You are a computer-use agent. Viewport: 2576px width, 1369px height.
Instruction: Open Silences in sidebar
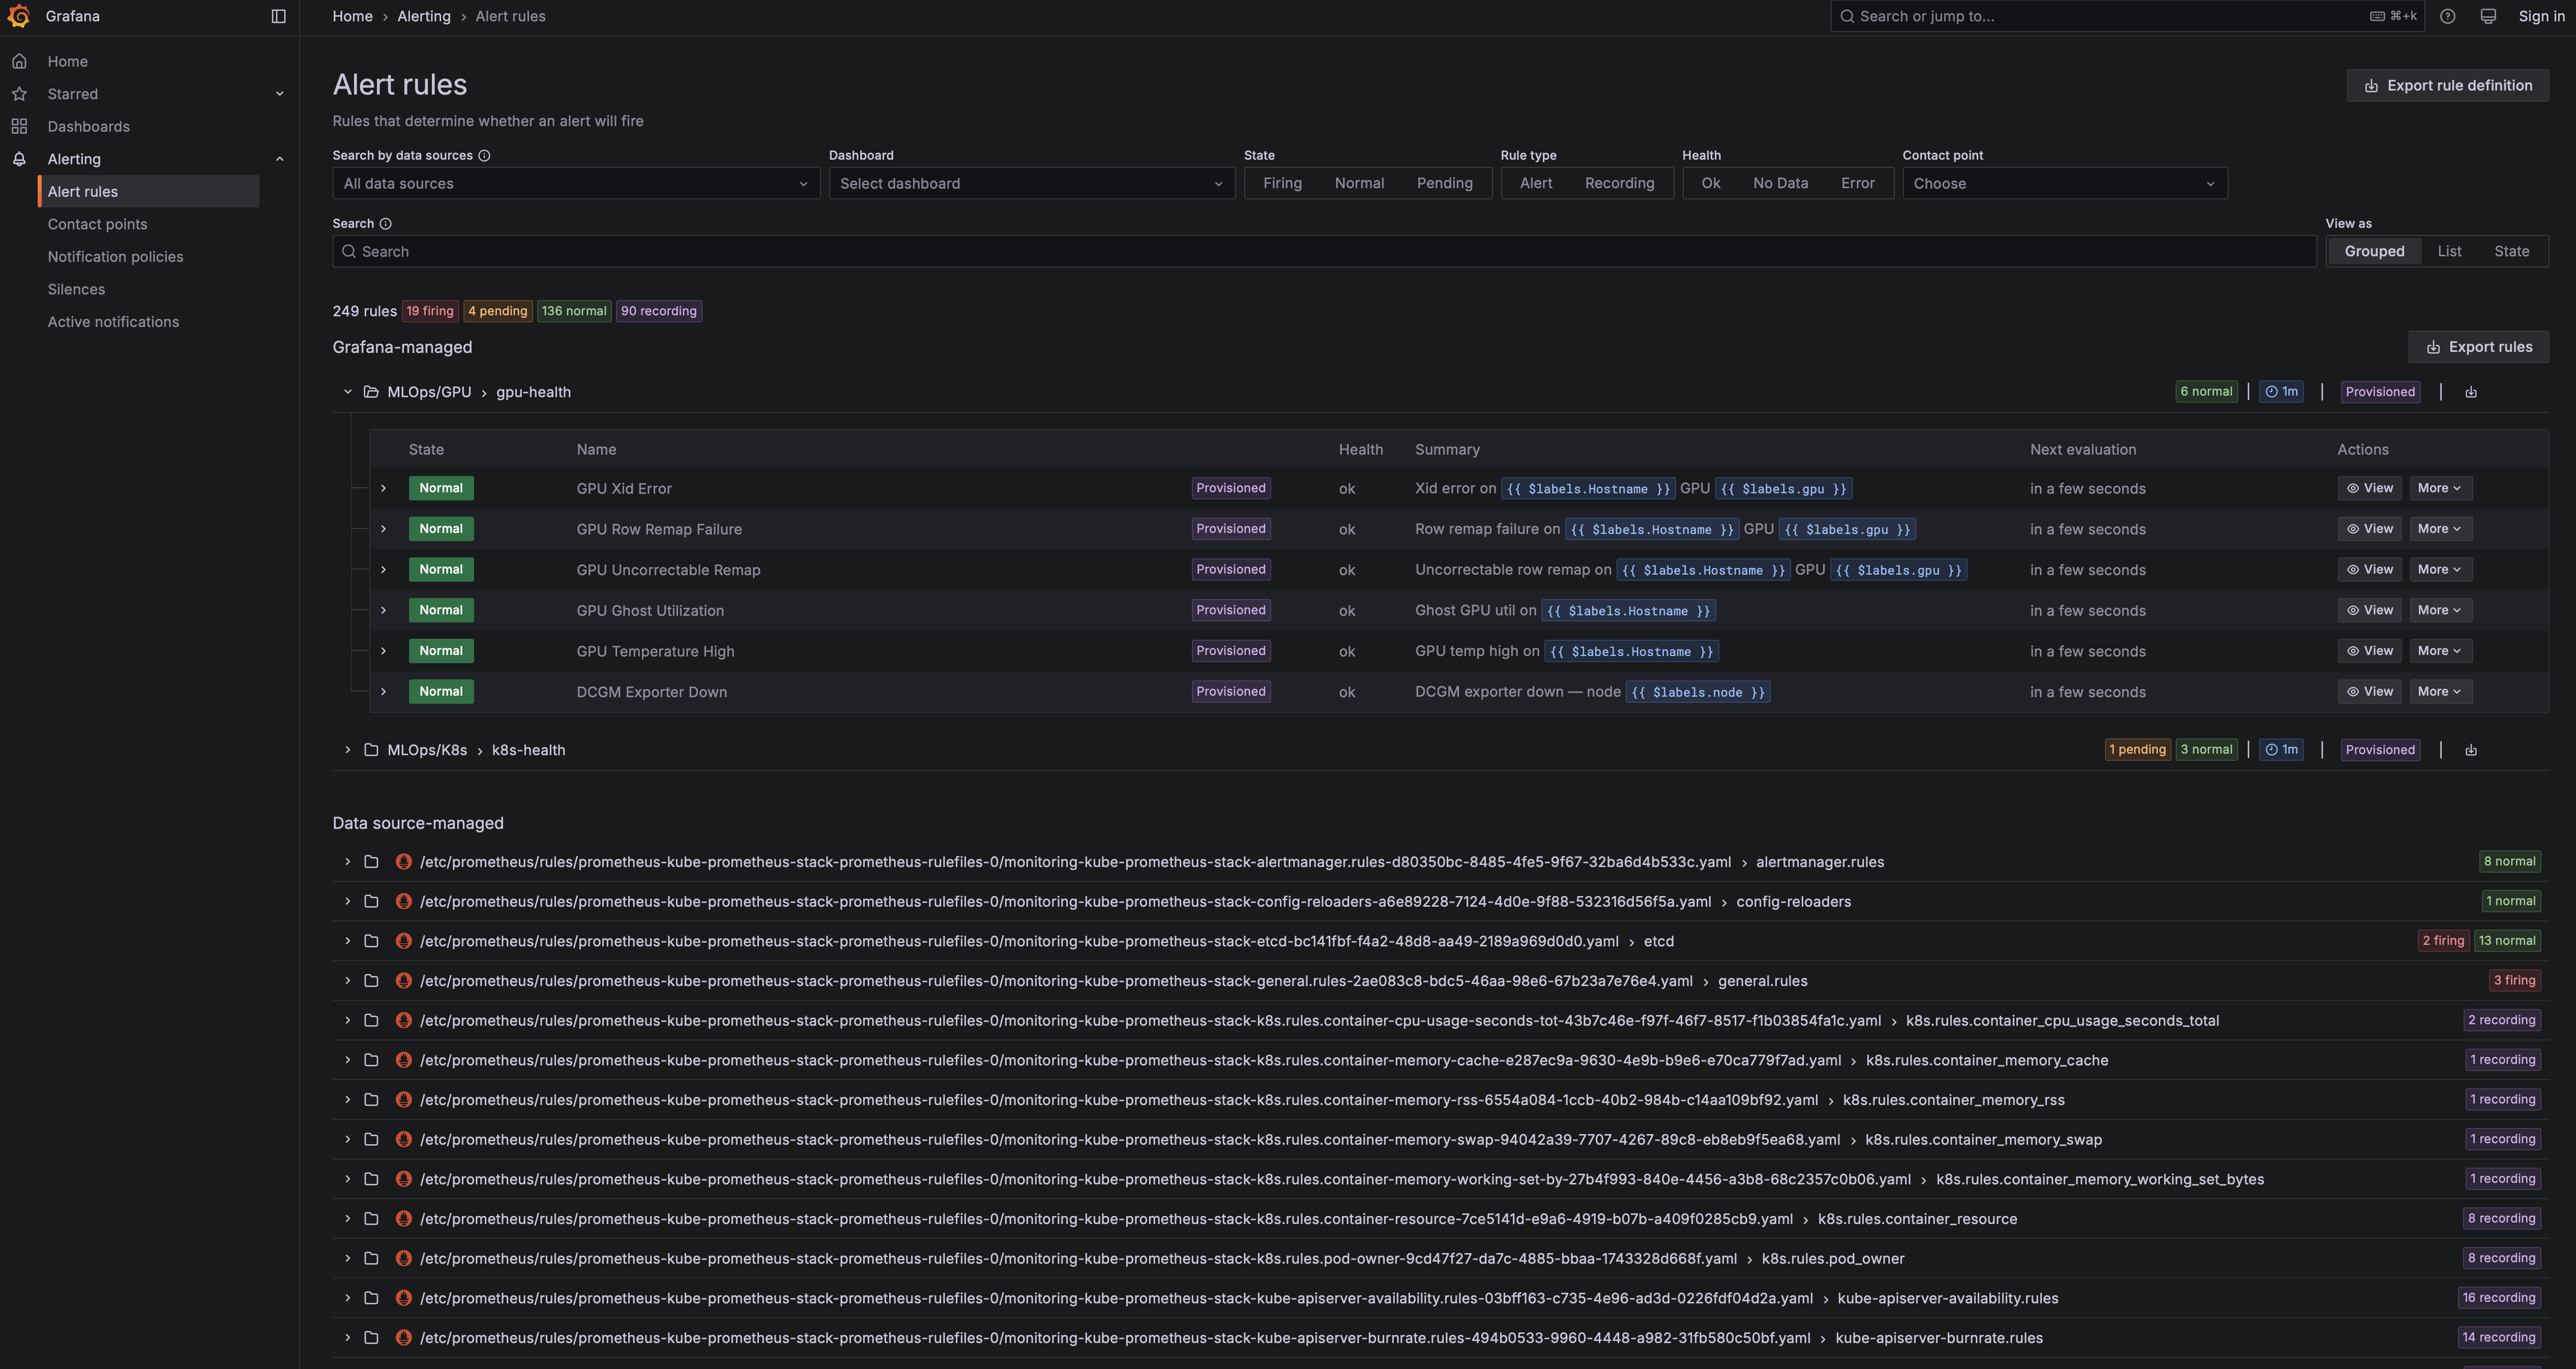tap(76, 289)
